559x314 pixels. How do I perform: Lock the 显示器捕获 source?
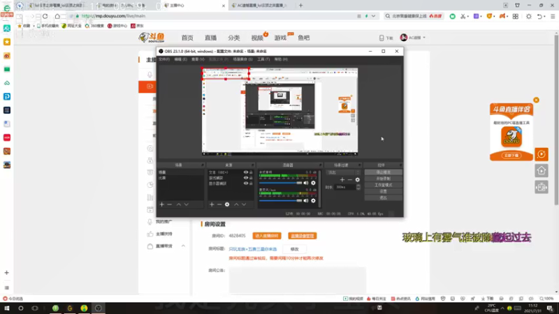click(251, 184)
